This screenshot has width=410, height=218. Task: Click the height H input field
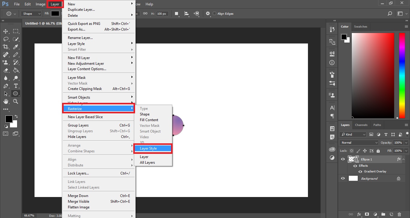click(x=163, y=13)
